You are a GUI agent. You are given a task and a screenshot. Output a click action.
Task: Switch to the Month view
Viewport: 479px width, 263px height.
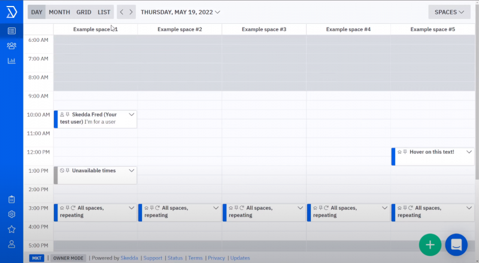pyautogui.click(x=59, y=12)
